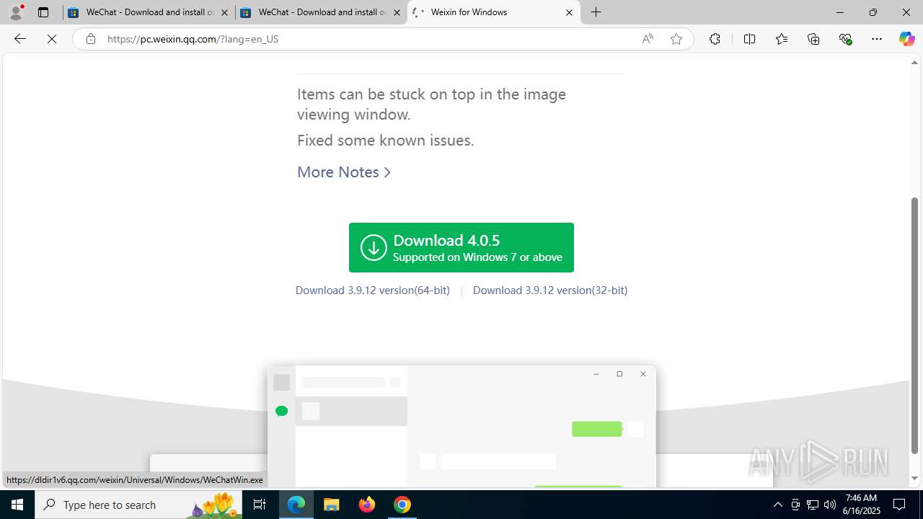This screenshot has width=923, height=519.
Task: Close the Weixin for Windows tab
Action: tap(569, 12)
